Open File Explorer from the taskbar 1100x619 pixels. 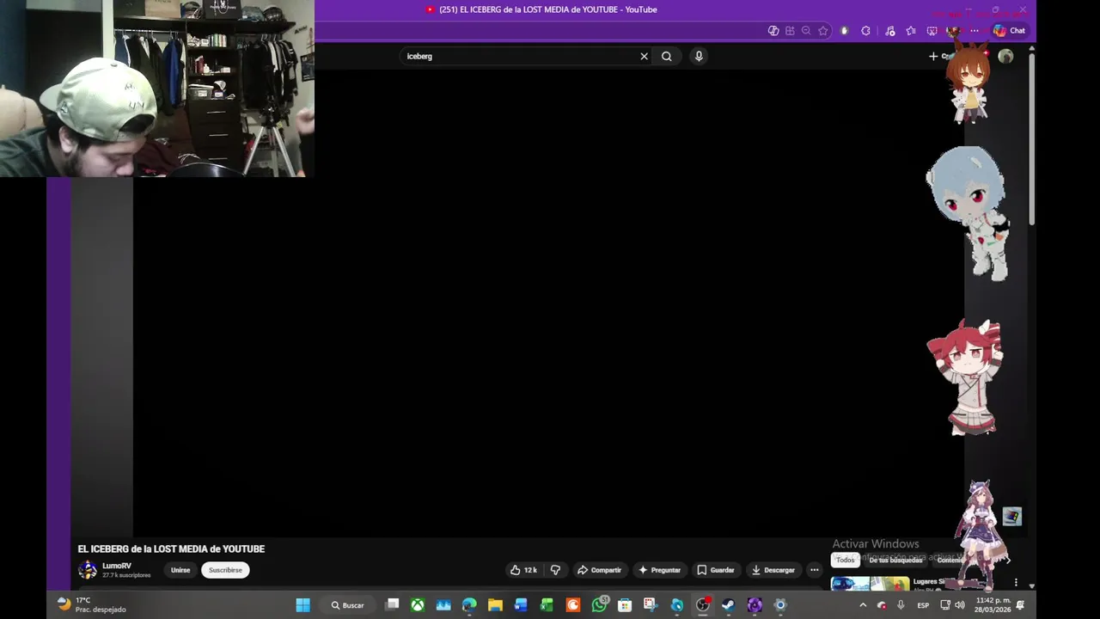(x=495, y=605)
